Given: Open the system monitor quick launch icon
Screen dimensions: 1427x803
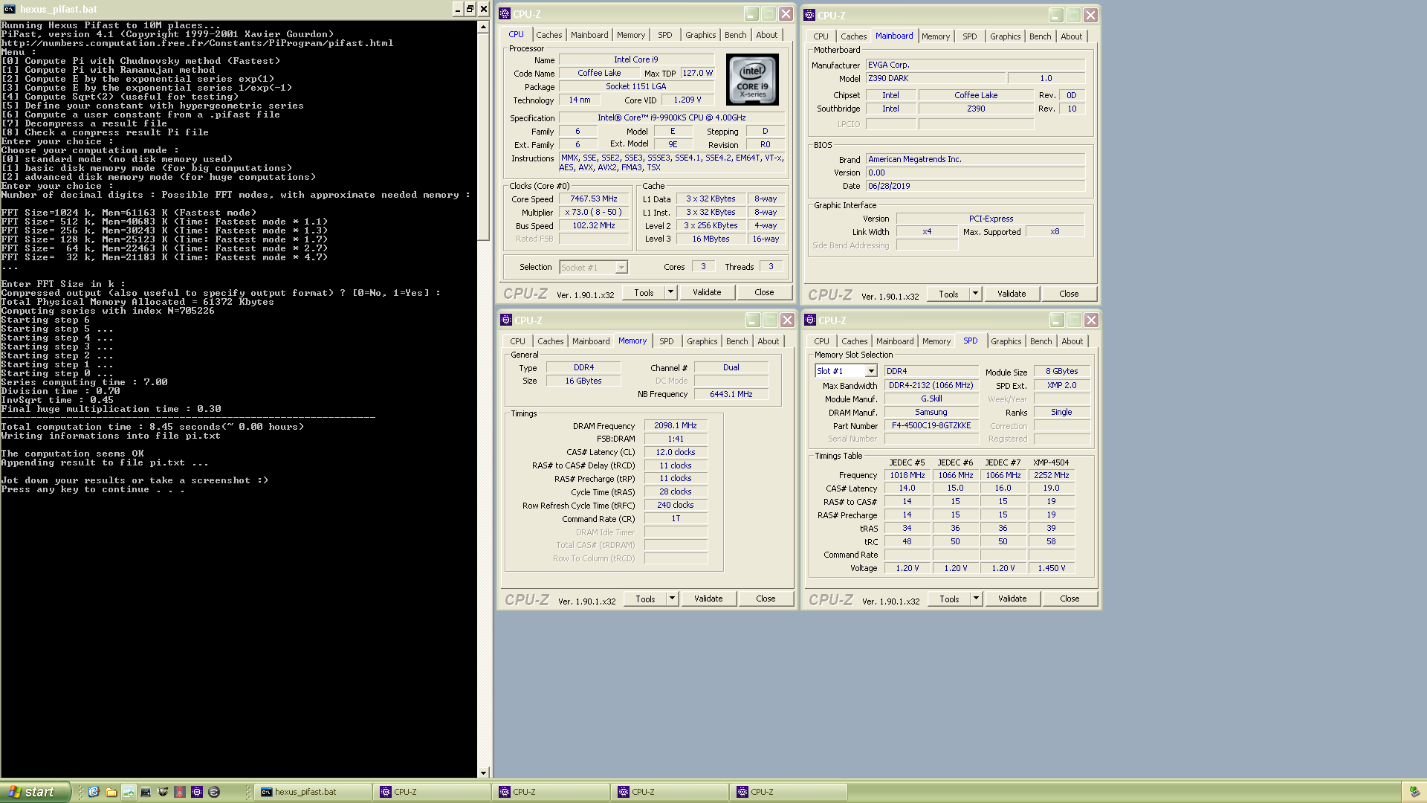Looking at the screenshot, I should pos(146,792).
